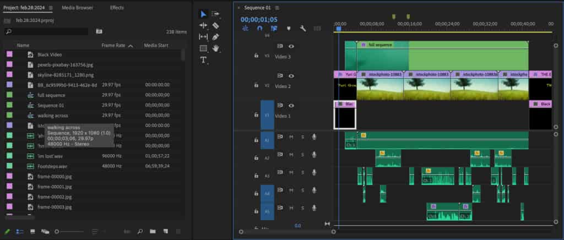
Task: Open timeline display settings wrench
Action: tap(303, 29)
